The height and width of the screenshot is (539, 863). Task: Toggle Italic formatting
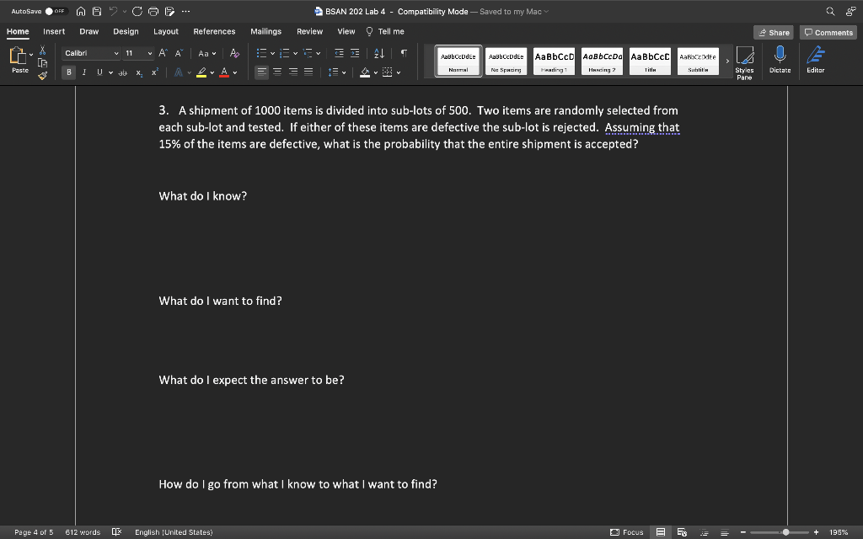click(x=84, y=72)
